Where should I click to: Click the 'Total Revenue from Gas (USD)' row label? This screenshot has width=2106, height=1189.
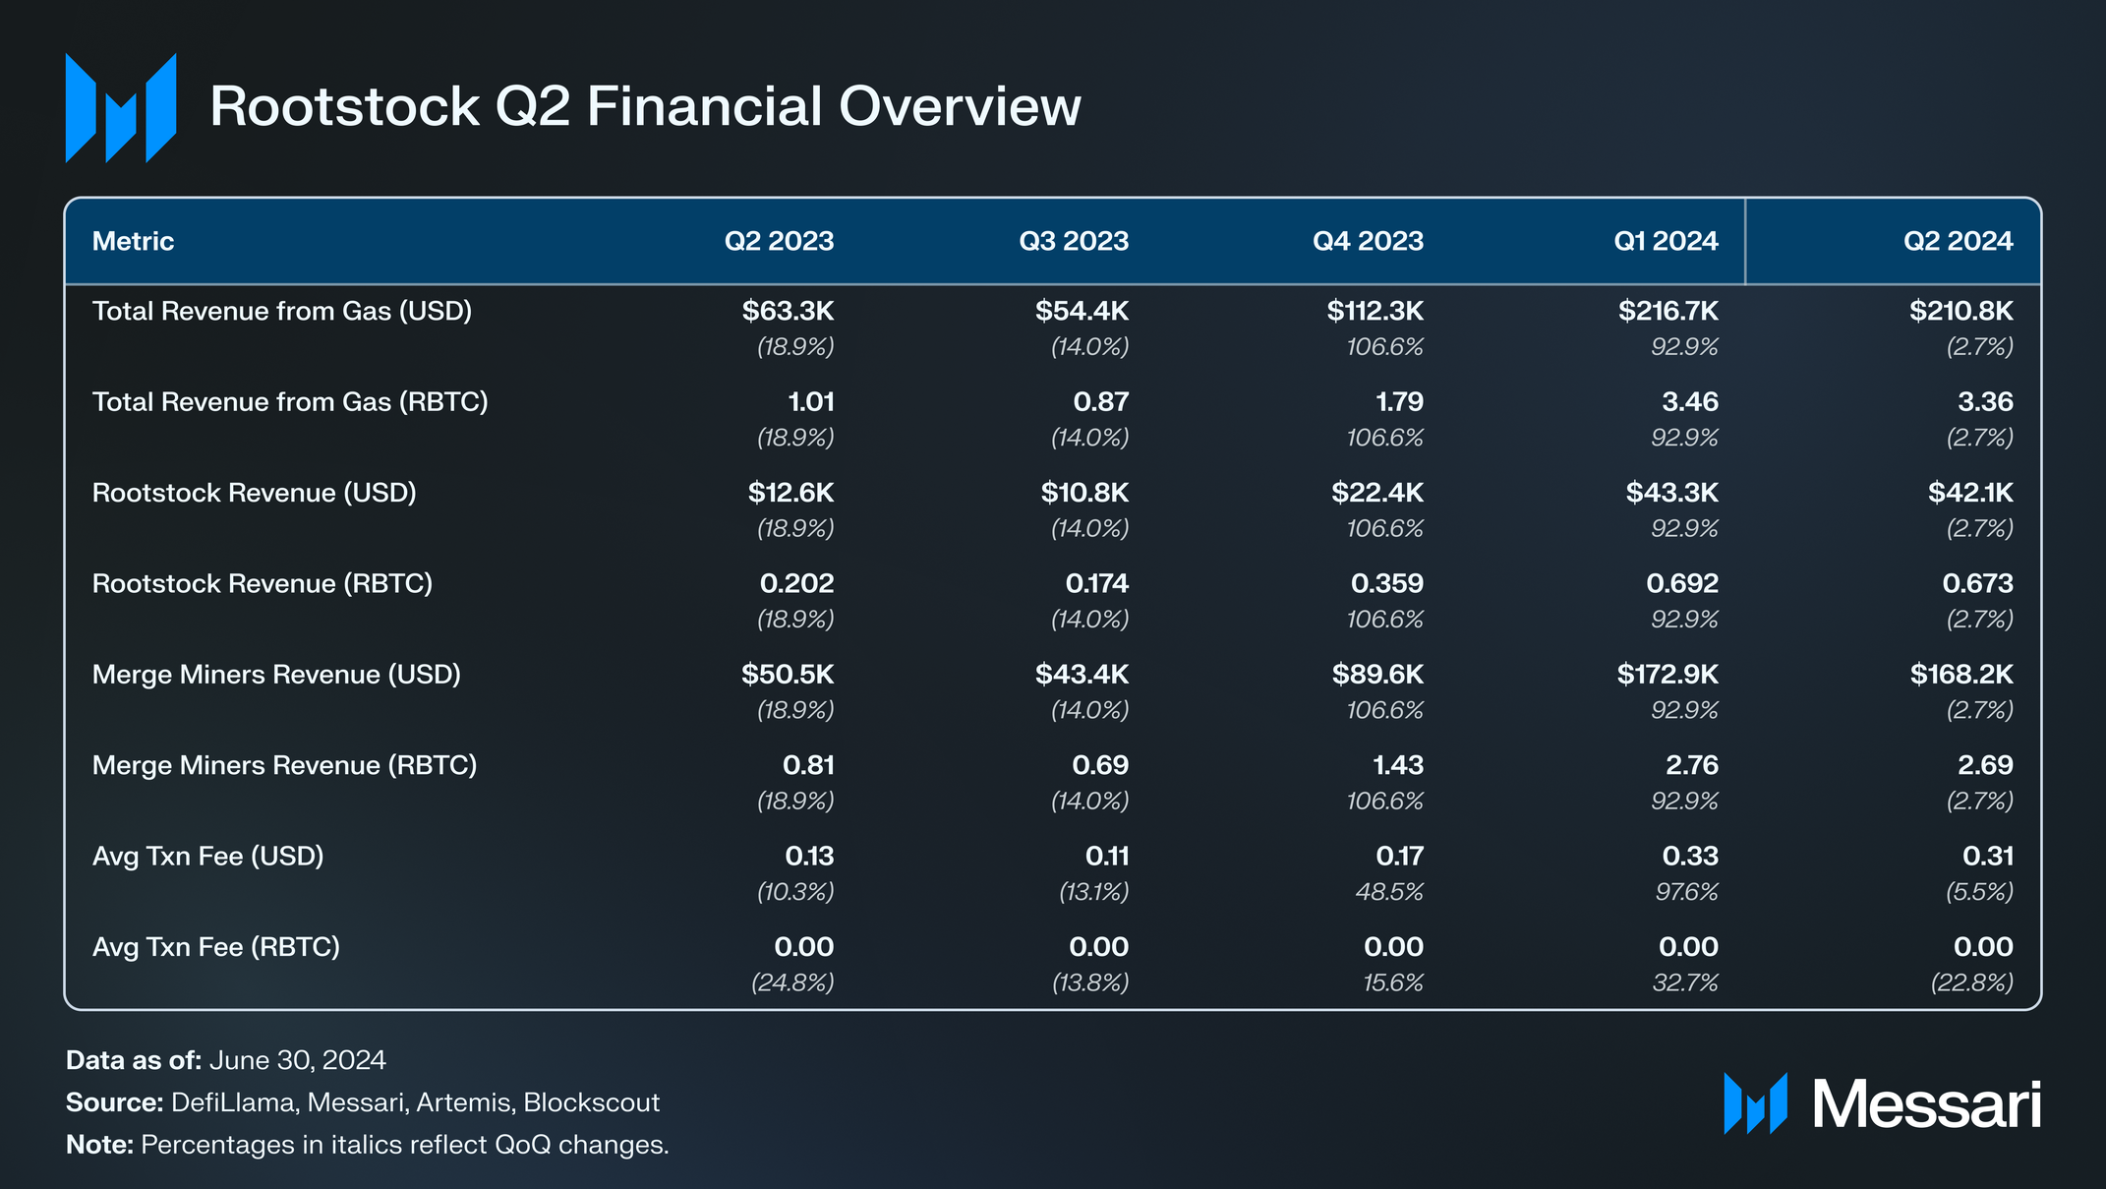click(282, 312)
